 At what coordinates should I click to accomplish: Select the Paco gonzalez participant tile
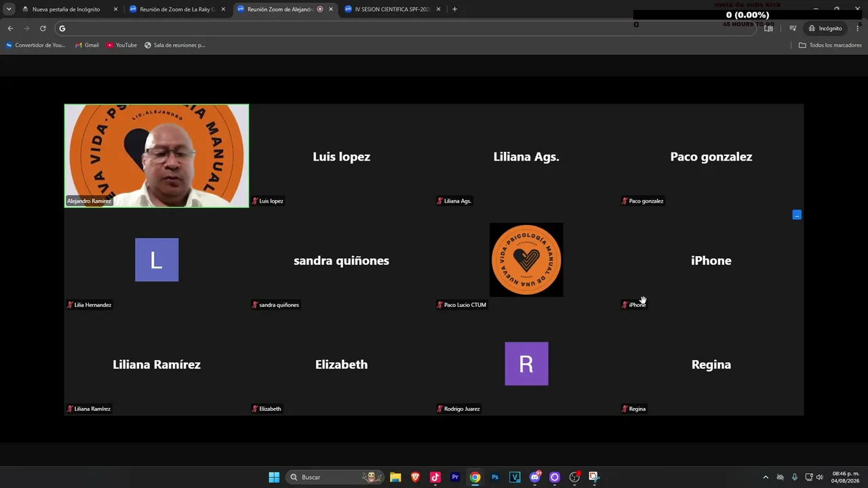point(711,156)
